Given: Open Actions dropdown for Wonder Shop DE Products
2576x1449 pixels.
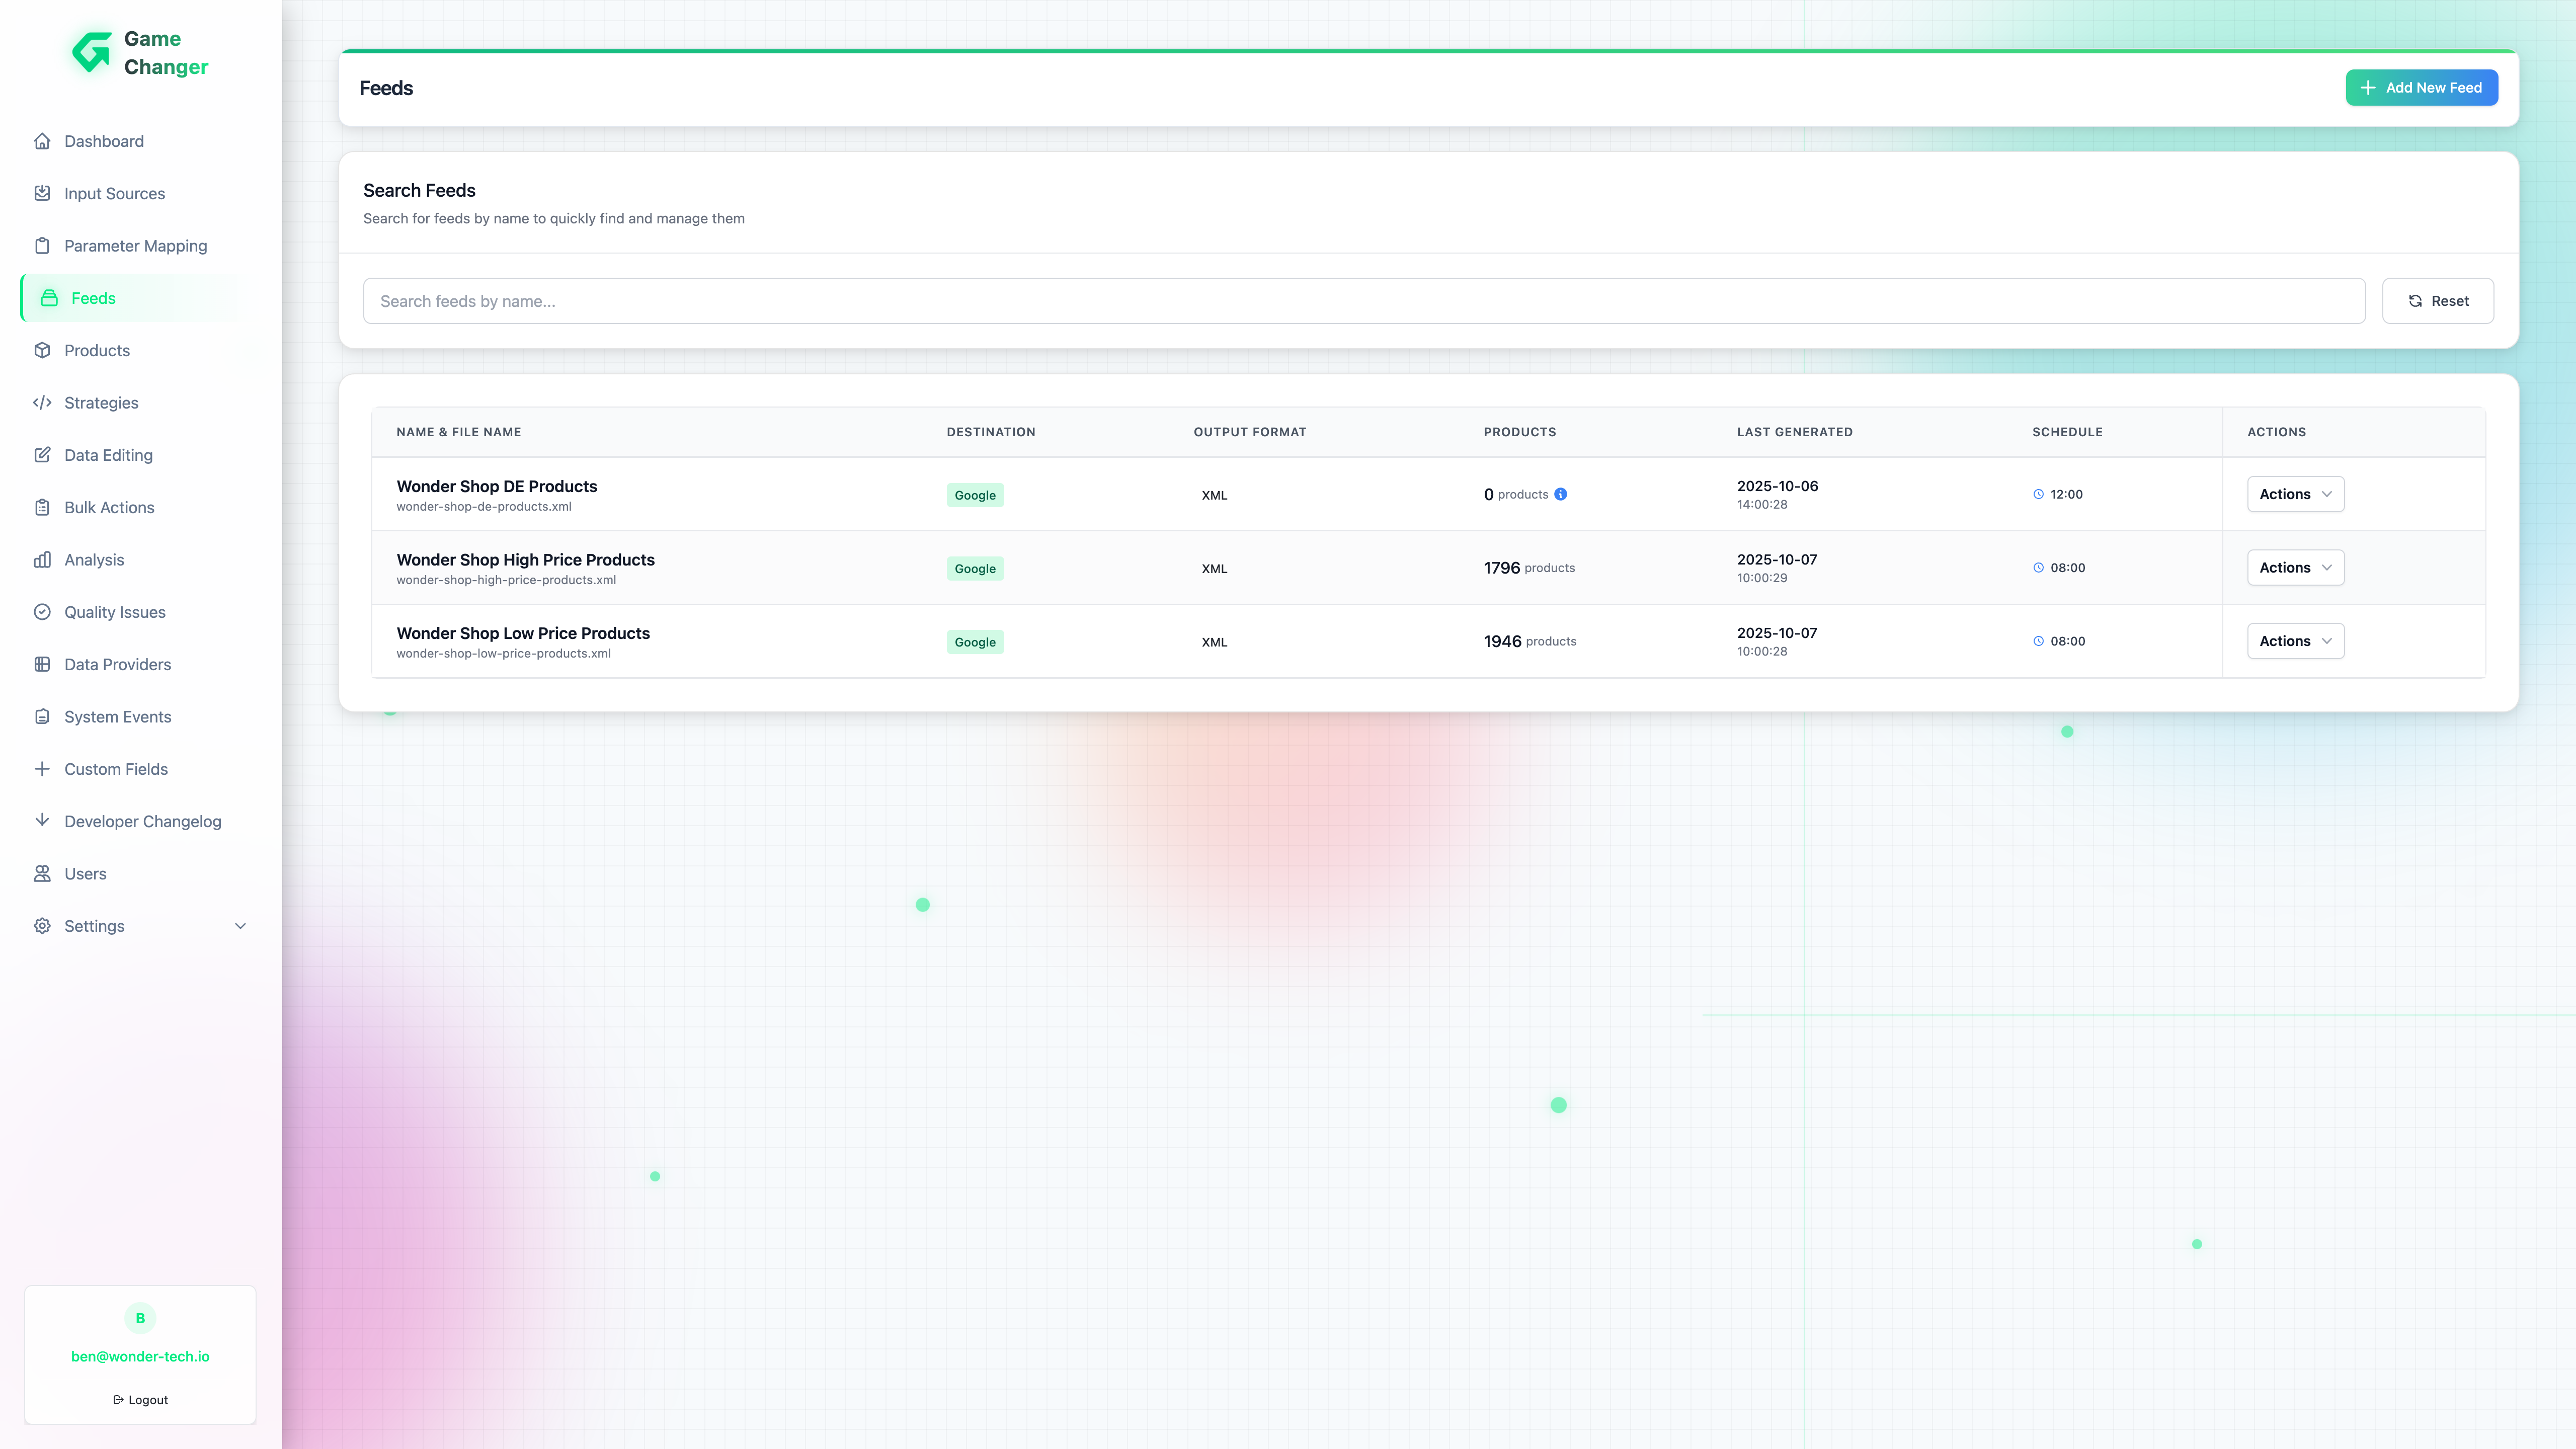Looking at the screenshot, I should (2295, 494).
